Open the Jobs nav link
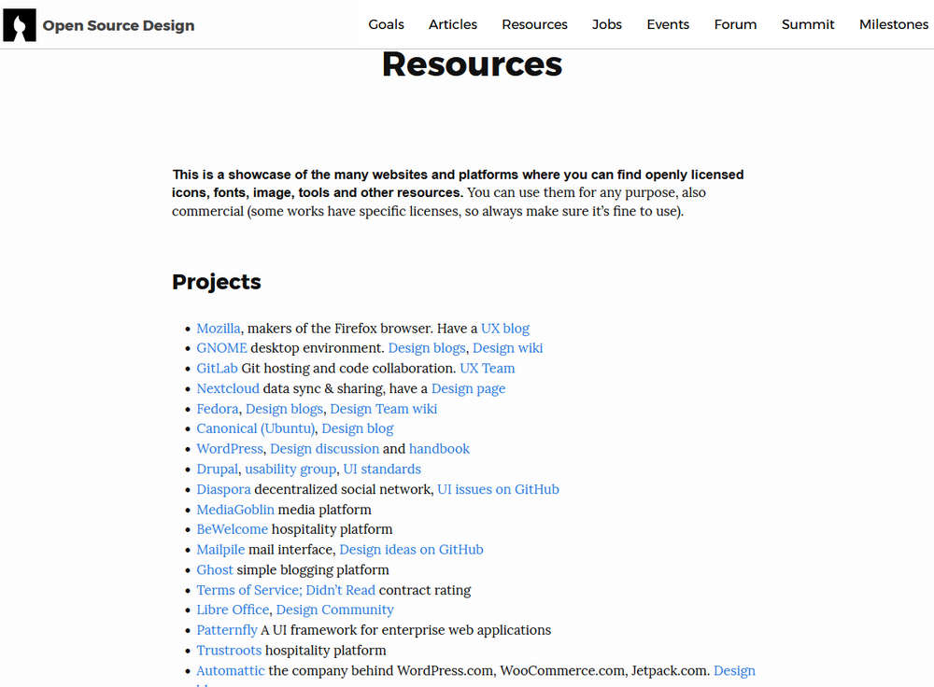 click(607, 24)
